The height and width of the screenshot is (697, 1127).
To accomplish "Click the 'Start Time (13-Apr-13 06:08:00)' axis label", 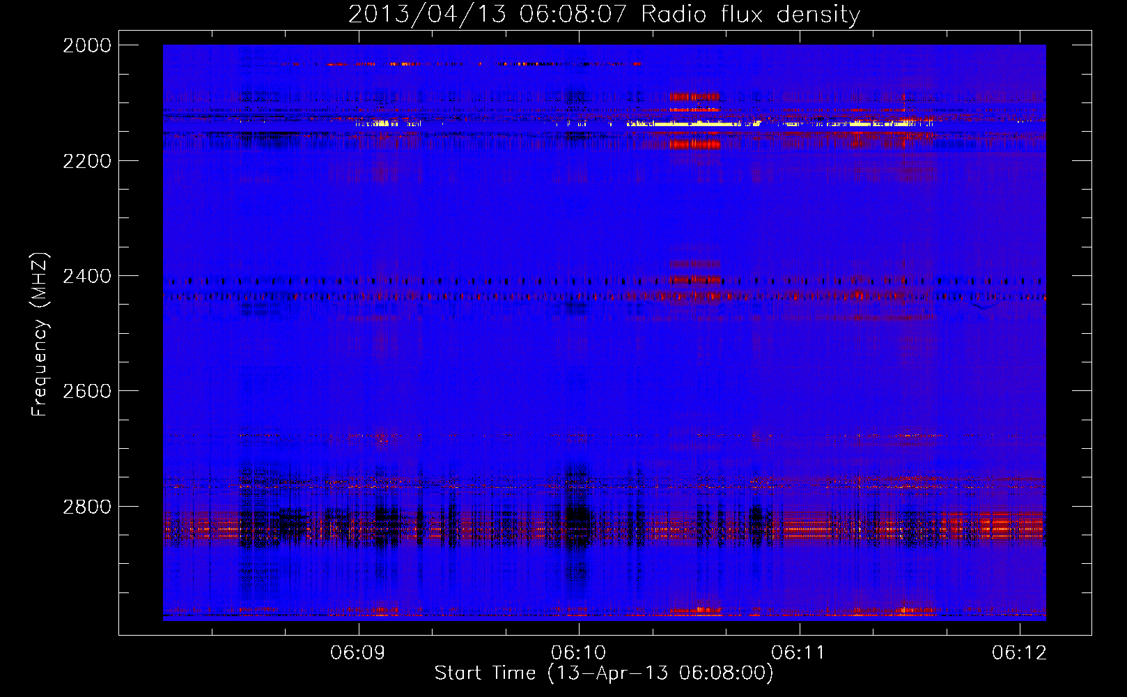I will click(604, 673).
